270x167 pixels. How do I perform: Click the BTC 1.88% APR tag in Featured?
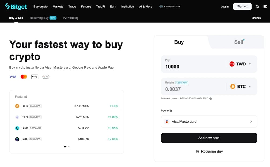coord(35,106)
